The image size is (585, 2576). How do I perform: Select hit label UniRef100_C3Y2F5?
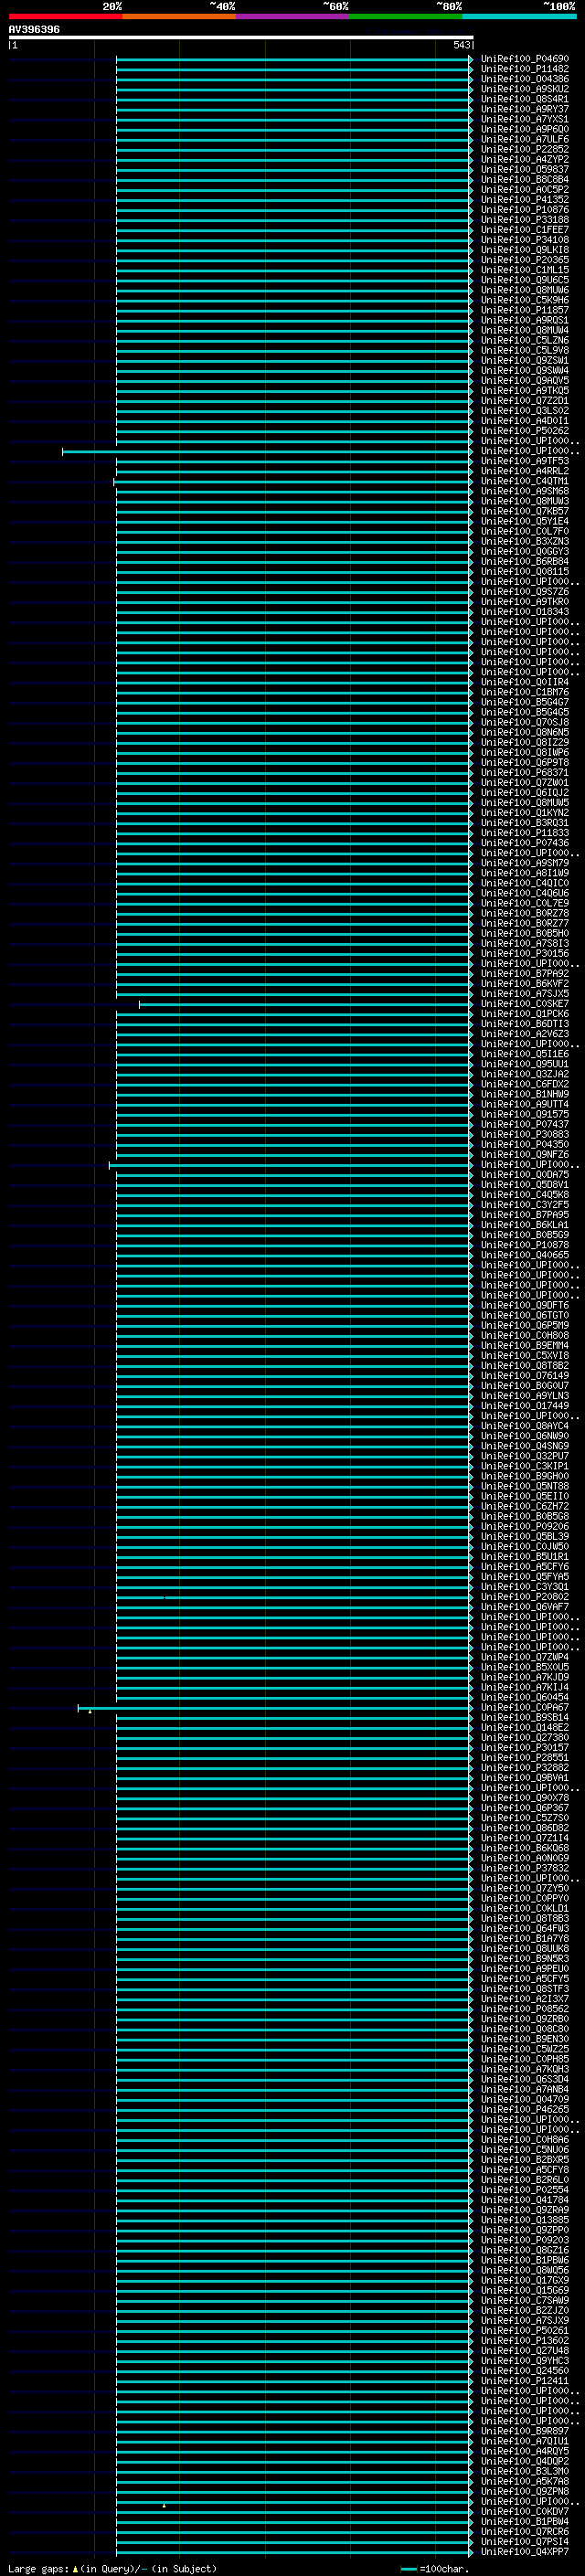pyautogui.click(x=525, y=1205)
